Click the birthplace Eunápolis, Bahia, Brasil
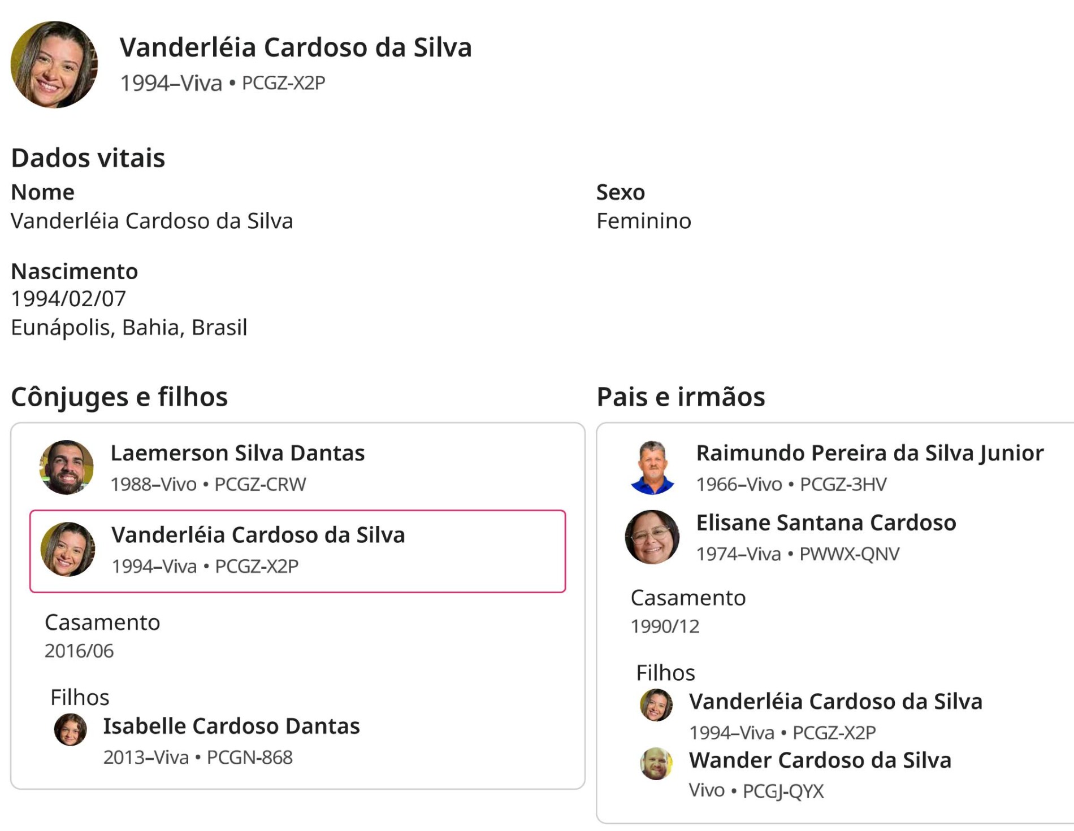The height and width of the screenshot is (831, 1074). (x=129, y=328)
